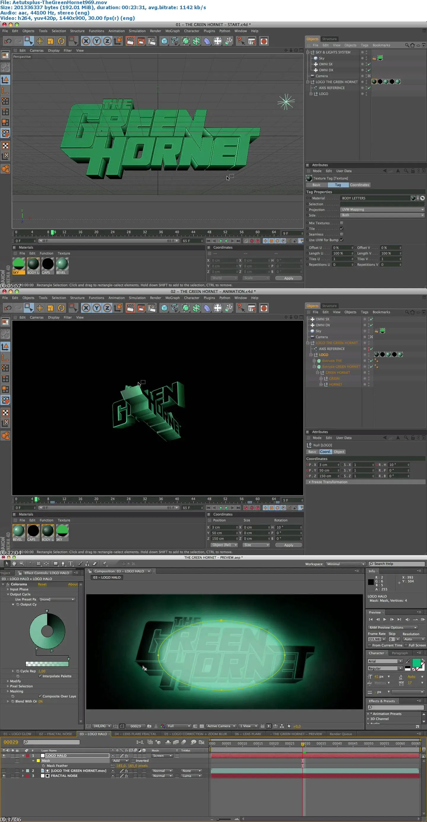Click Reset for Colorama effect
427x822 pixels.
pos(42,584)
